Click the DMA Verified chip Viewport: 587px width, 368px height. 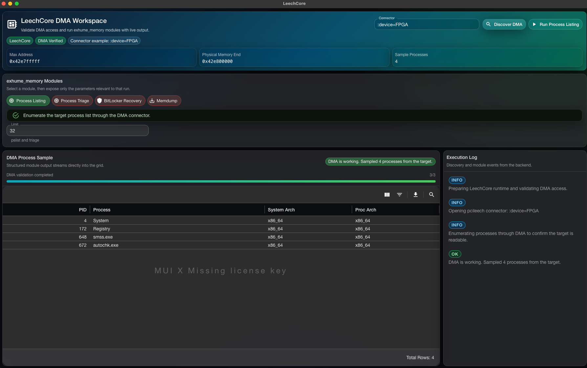[50, 41]
